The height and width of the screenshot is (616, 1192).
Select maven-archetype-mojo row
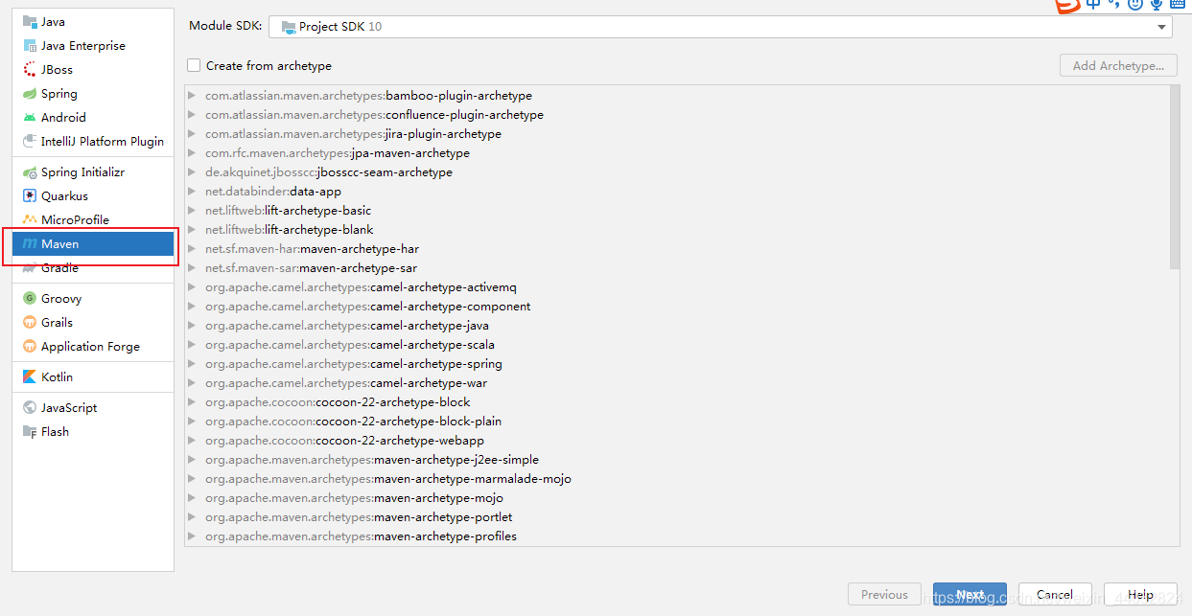(677, 498)
